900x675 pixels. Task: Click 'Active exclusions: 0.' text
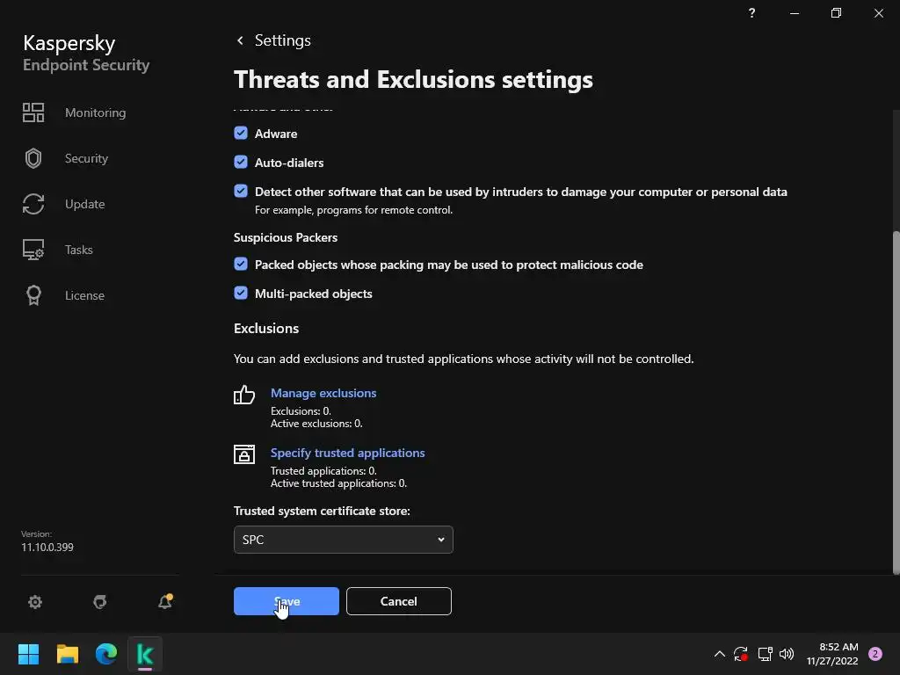[316, 424]
